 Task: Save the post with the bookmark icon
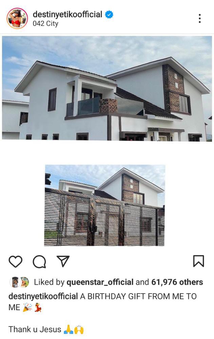pyautogui.click(x=198, y=261)
